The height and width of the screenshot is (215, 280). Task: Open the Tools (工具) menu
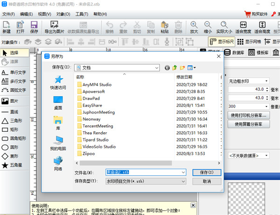tap(82, 14)
